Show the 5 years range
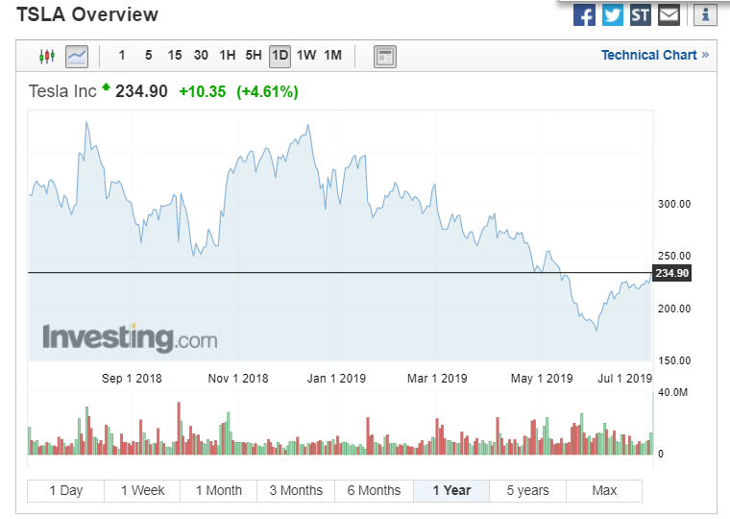730x519 pixels. tap(528, 490)
